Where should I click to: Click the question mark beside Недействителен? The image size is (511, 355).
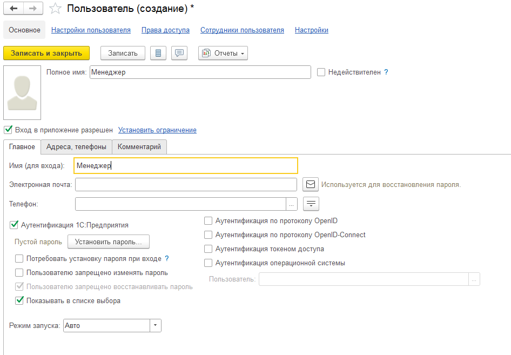click(x=386, y=72)
